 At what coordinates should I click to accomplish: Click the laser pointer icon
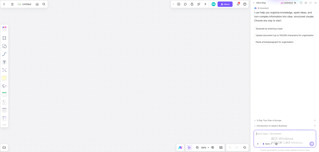click(x=199, y=4)
